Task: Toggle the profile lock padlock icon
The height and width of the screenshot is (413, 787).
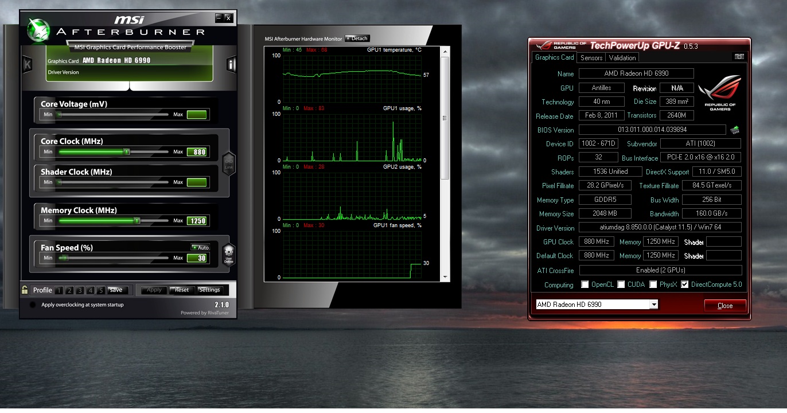Action: click(x=25, y=290)
